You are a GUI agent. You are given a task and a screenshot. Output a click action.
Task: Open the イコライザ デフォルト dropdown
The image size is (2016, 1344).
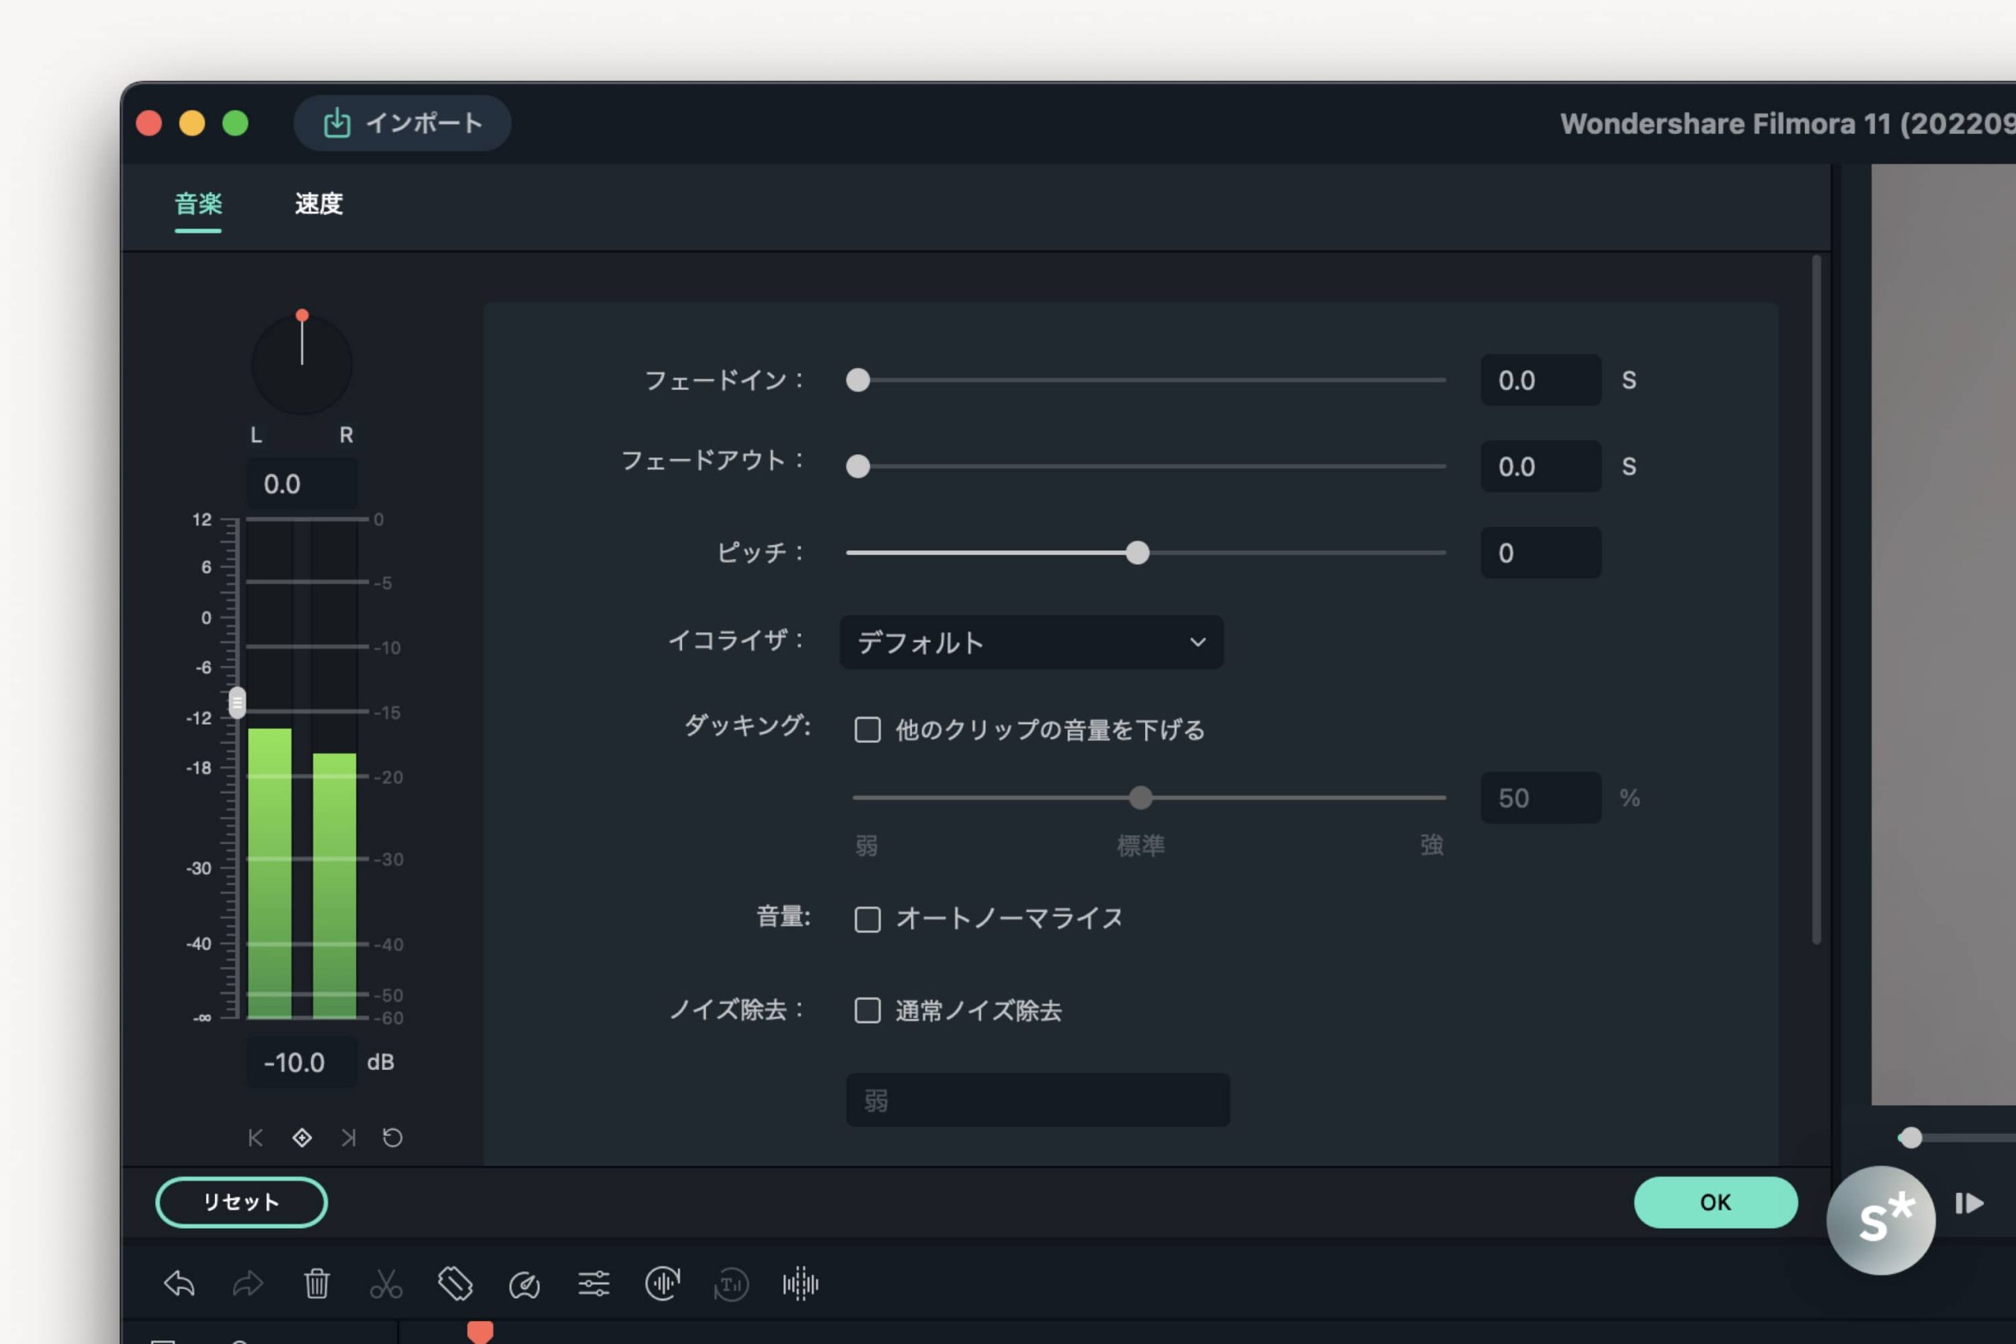pyautogui.click(x=1031, y=642)
